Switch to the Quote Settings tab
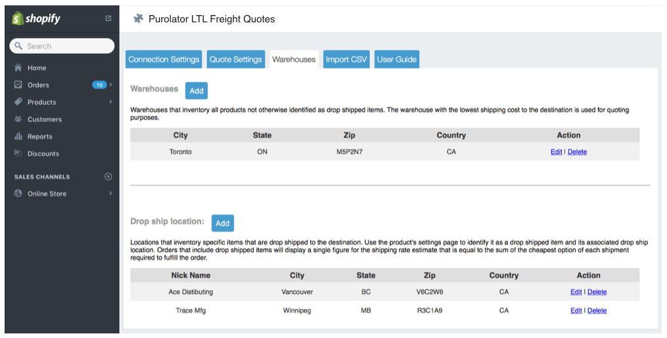The height and width of the screenshot is (338, 667). coord(236,60)
